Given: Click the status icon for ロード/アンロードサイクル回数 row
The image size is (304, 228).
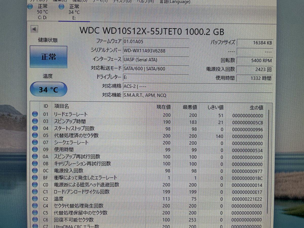Looking at the screenshot, I should point(35,192).
